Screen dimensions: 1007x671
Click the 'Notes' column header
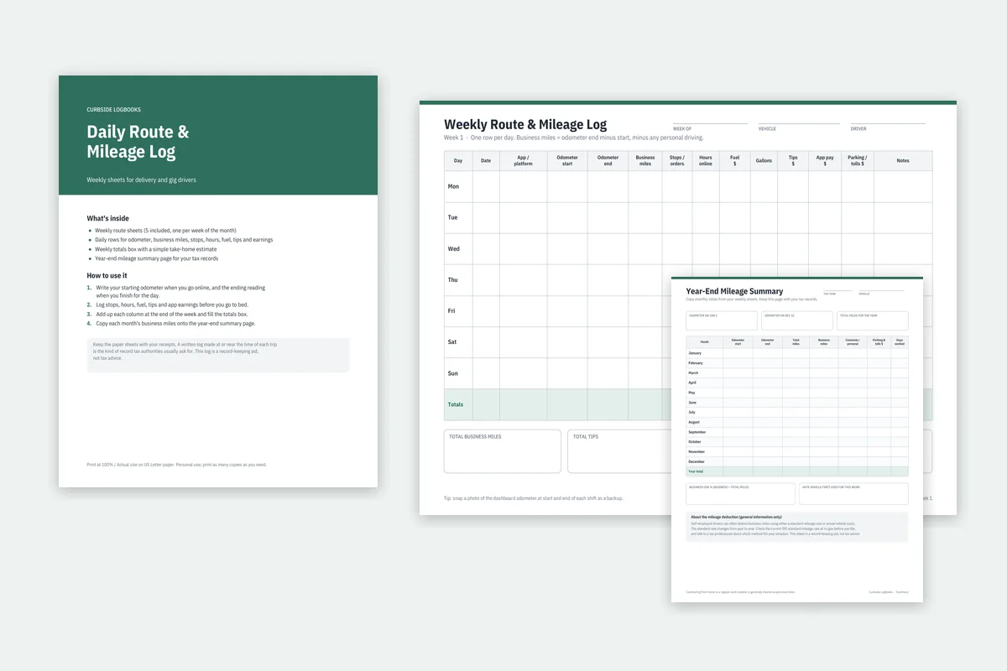tap(903, 161)
